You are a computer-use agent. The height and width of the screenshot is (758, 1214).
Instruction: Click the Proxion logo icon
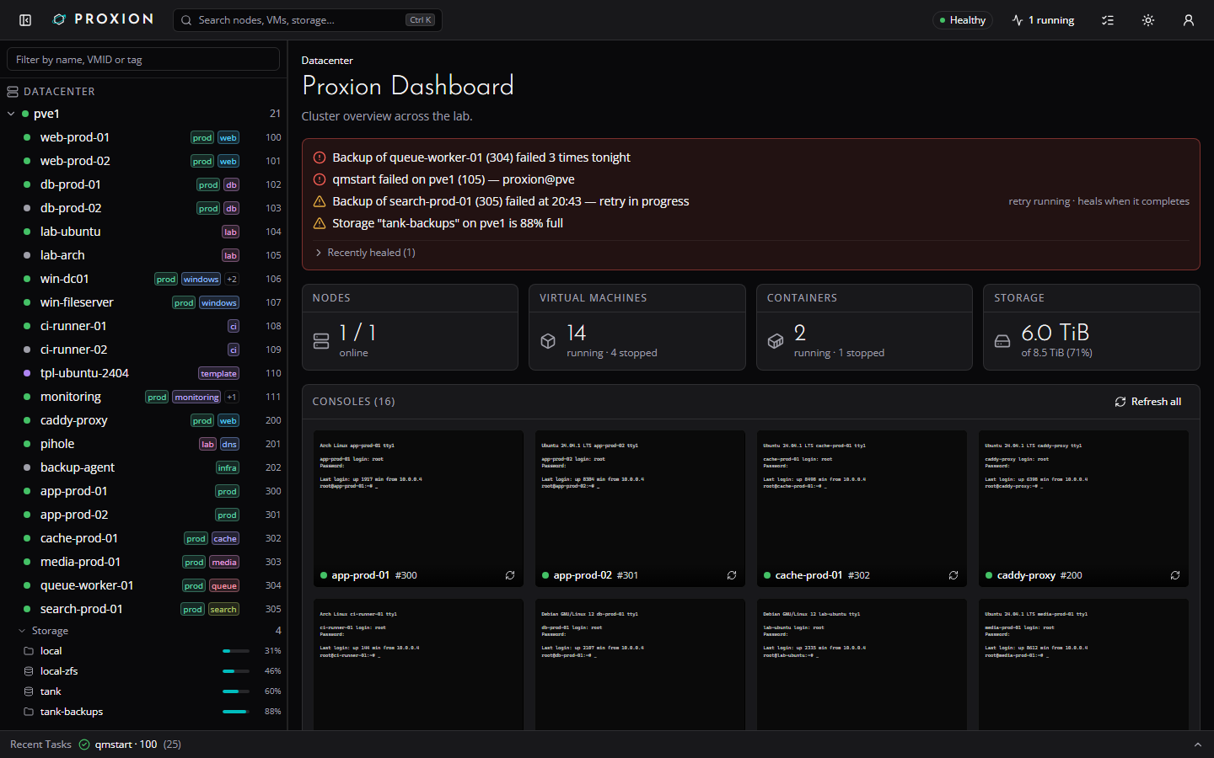59,19
